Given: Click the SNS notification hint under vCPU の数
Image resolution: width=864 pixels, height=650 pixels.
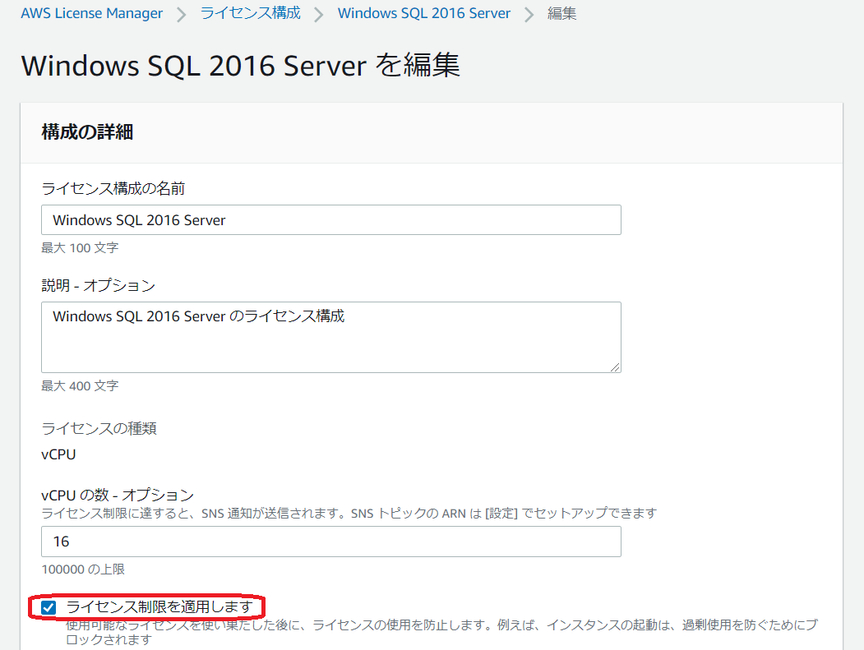Looking at the screenshot, I should click(x=349, y=514).
